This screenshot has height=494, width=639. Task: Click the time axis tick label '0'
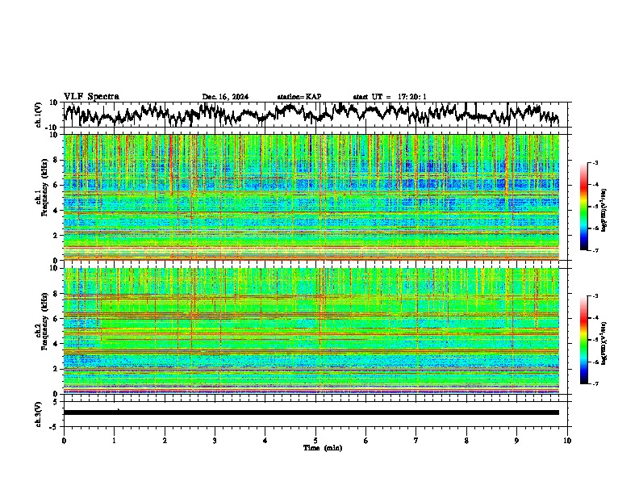tap(64, 441)
